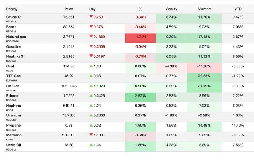This screenshot has height=160, width=254.
Task: Click the YTD column header
Action: 238,8
